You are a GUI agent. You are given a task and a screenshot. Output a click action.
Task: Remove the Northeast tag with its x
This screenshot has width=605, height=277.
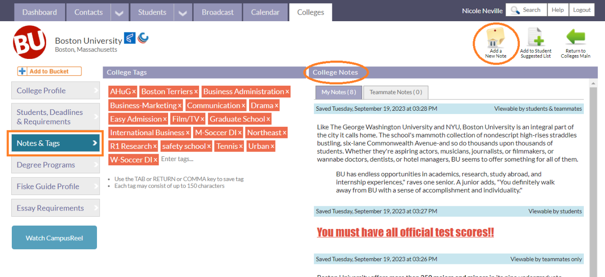pyautogui.click(x=284, y=133)
